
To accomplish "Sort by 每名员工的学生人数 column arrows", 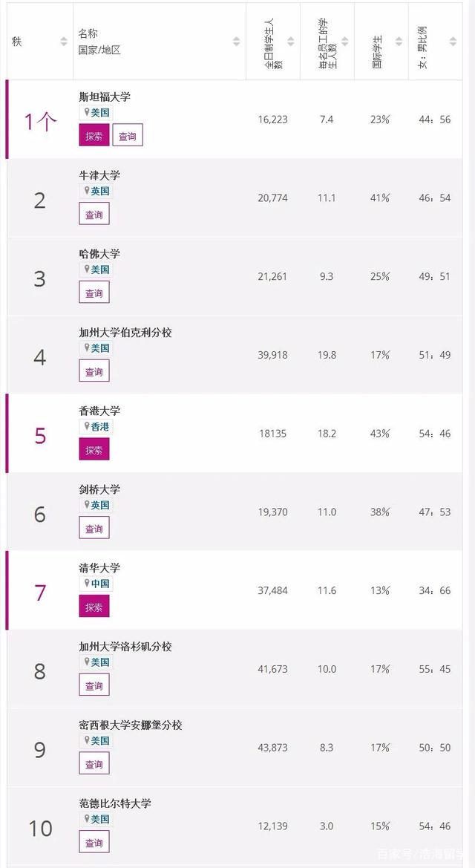I will [x=345, y=42].
